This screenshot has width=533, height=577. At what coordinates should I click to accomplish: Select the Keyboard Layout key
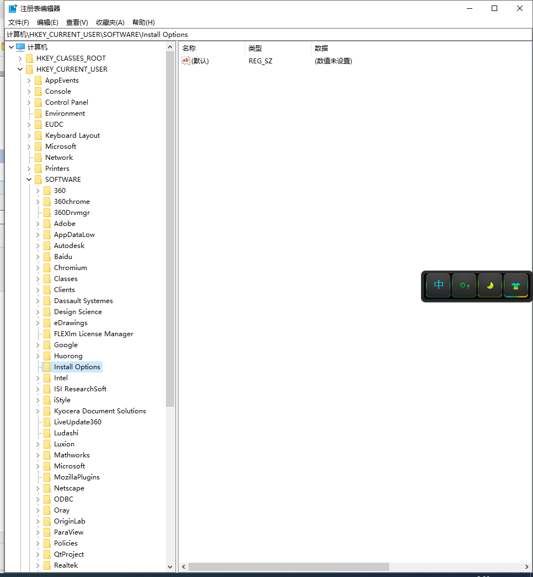[73, 136]
